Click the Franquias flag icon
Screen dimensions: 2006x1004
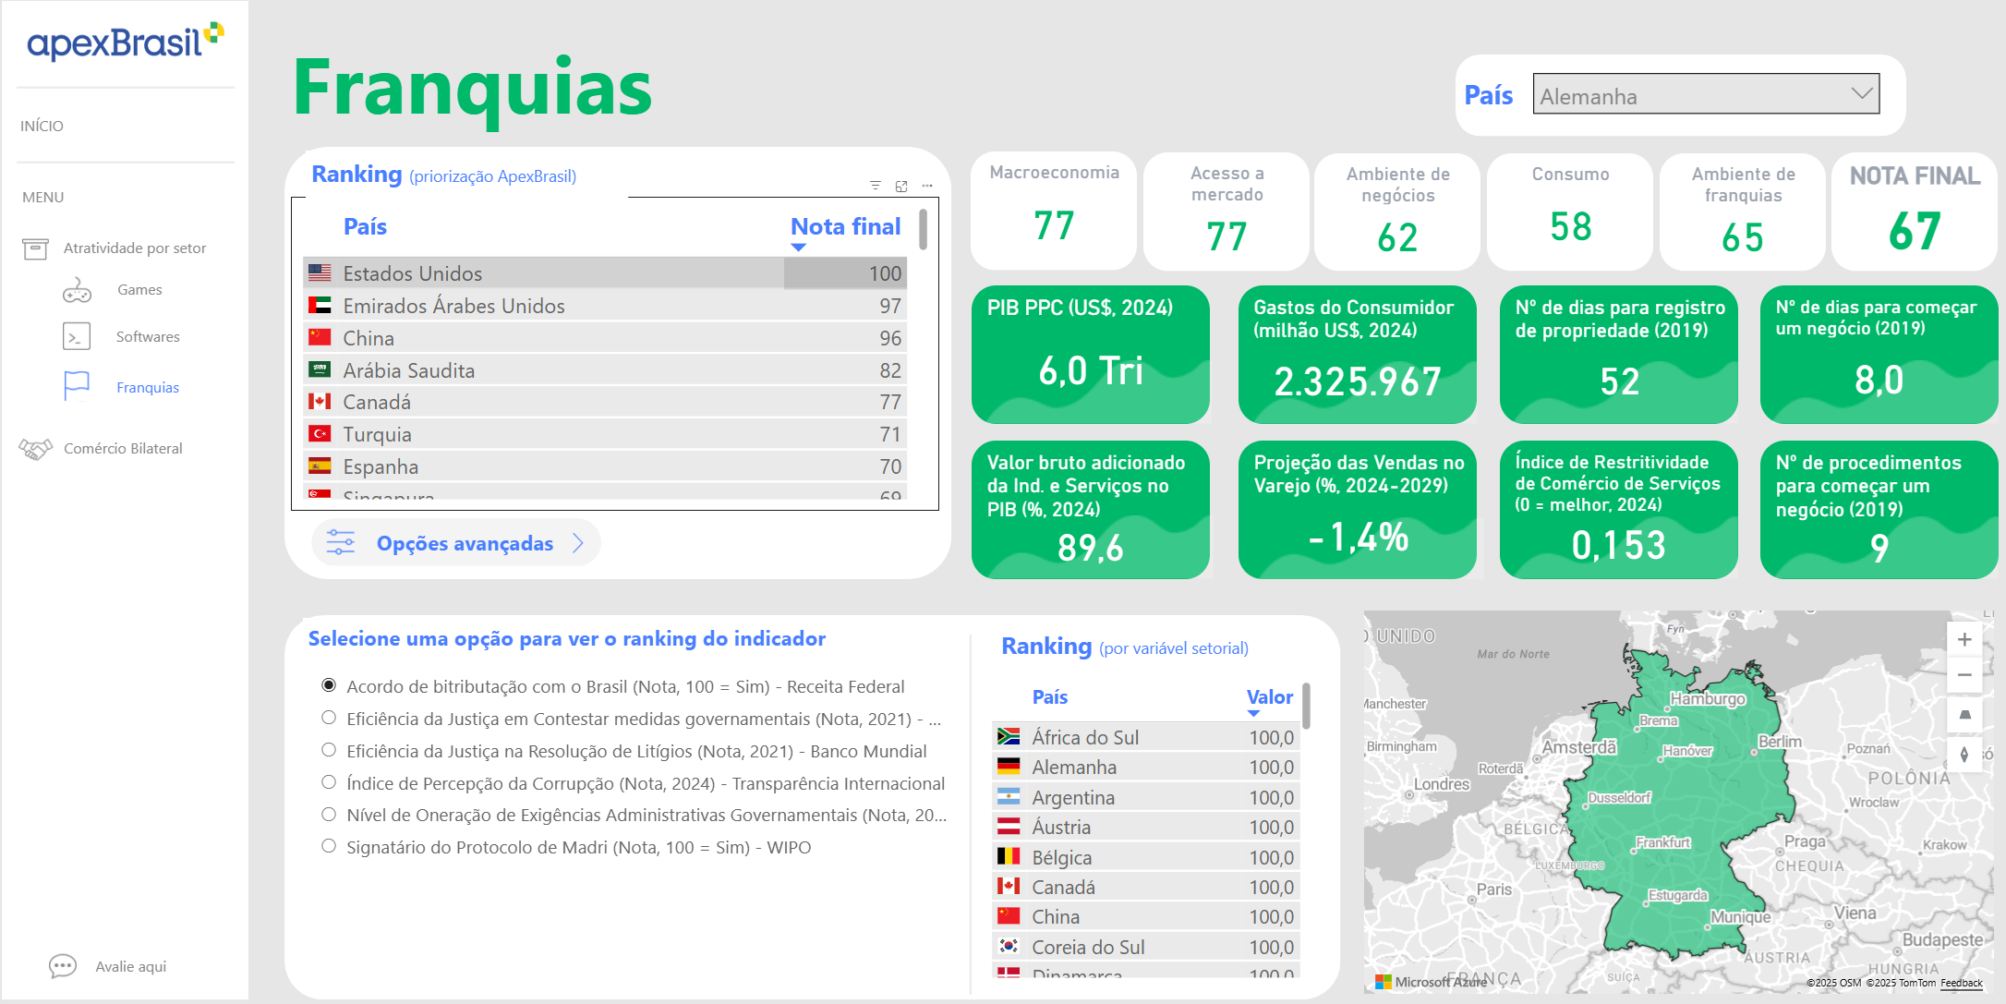pyautogui.click(x=77, y=386)
